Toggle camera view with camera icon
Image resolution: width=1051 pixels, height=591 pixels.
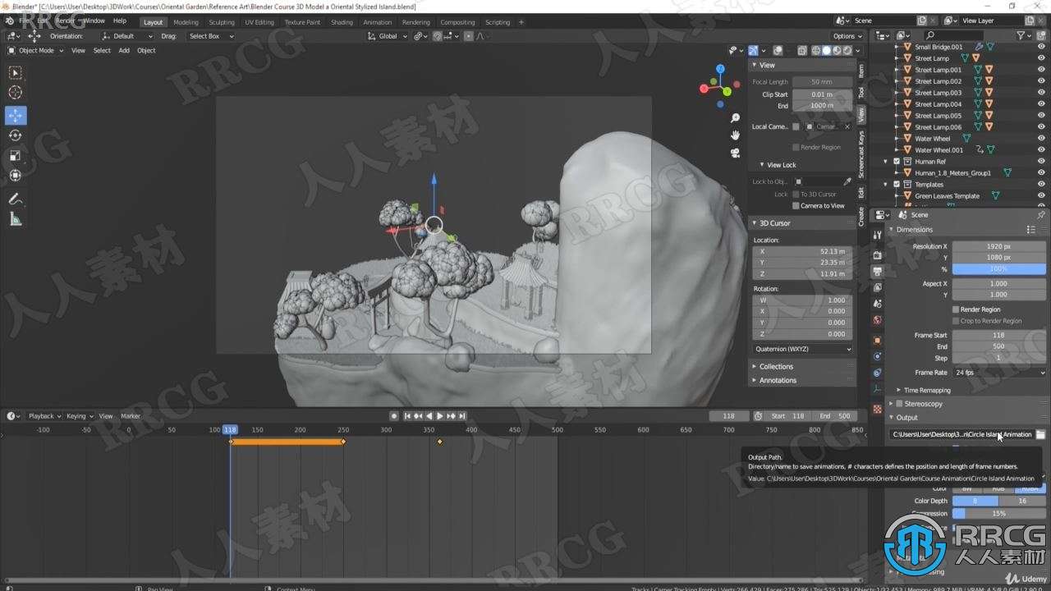tap(735, 153)
